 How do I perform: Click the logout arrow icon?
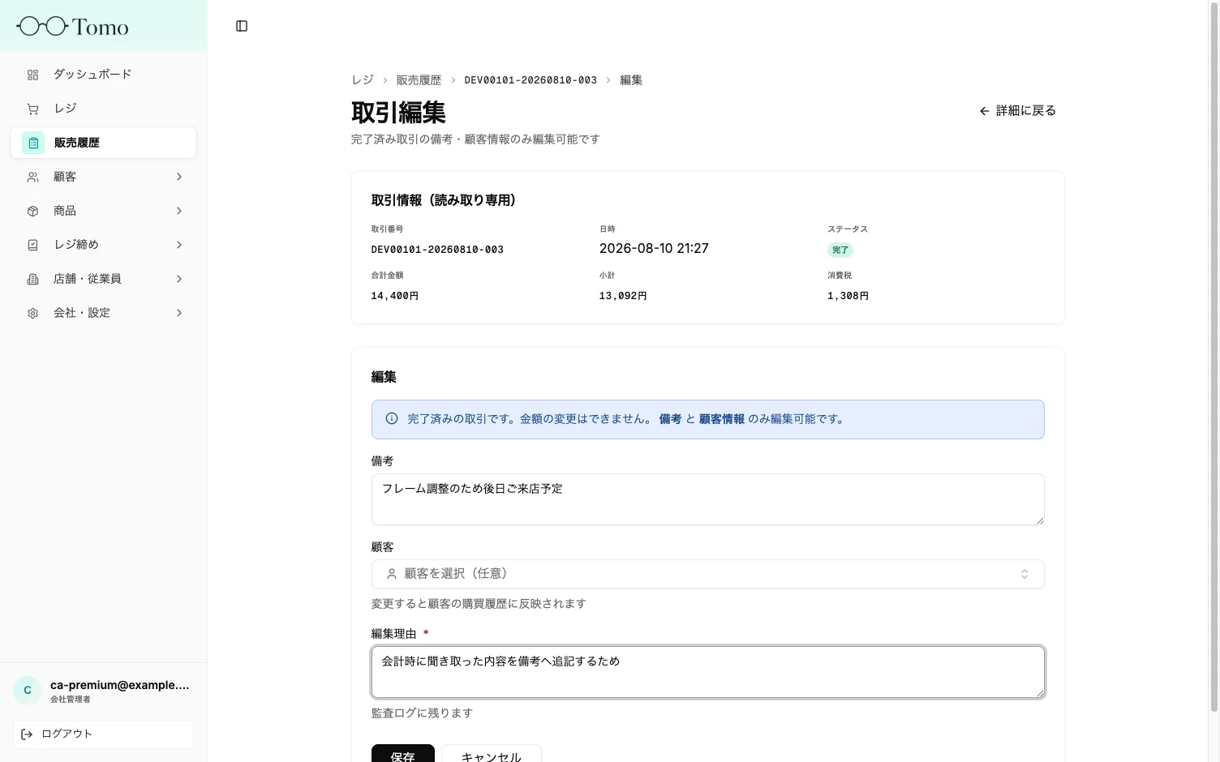click(27, 734)
